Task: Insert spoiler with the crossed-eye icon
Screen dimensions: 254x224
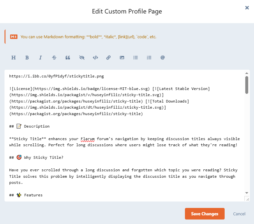Action: (82, 58)
